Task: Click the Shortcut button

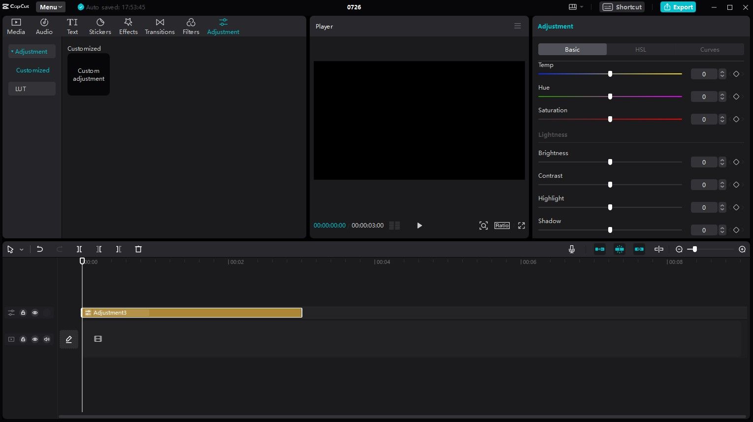Action: tap(622, 7)
